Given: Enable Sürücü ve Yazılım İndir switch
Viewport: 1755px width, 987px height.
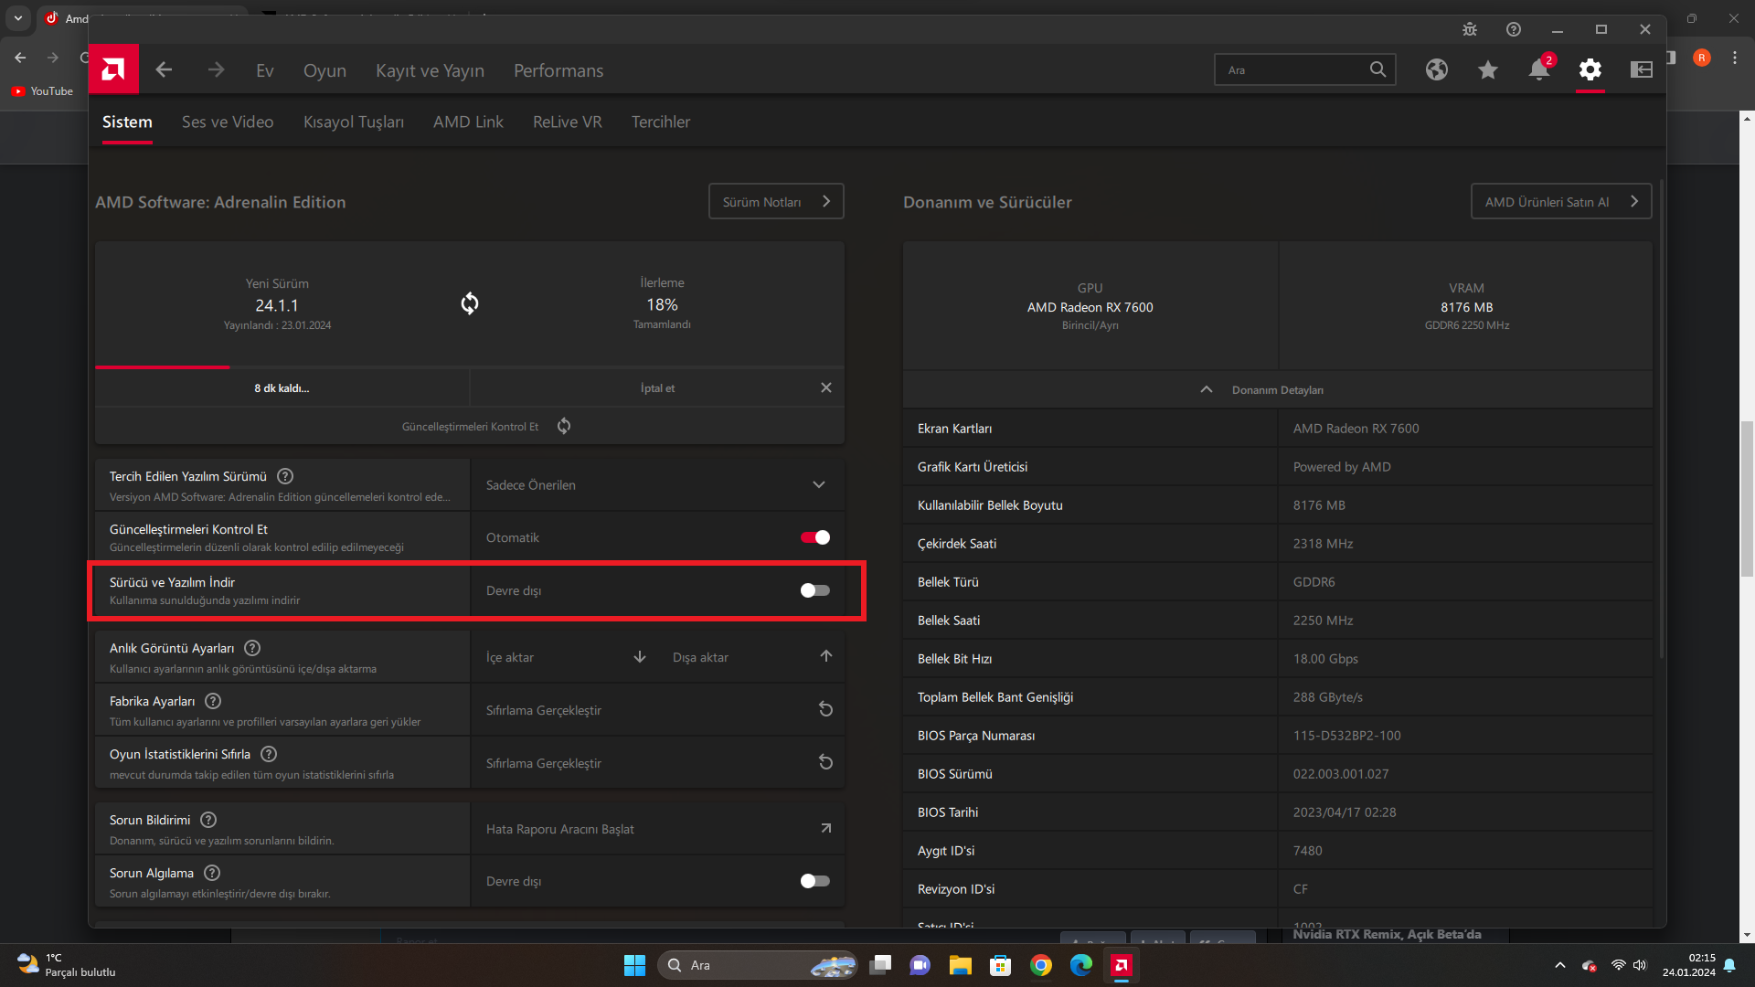Looking at the screenshot, I should (815, 590).
